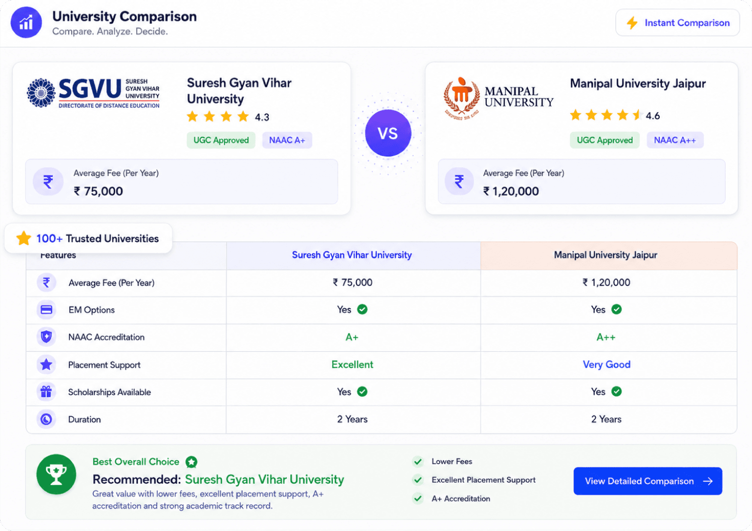Click the SGVU logo image
Viewport: 752px width, 531px height.
point(93,93)
